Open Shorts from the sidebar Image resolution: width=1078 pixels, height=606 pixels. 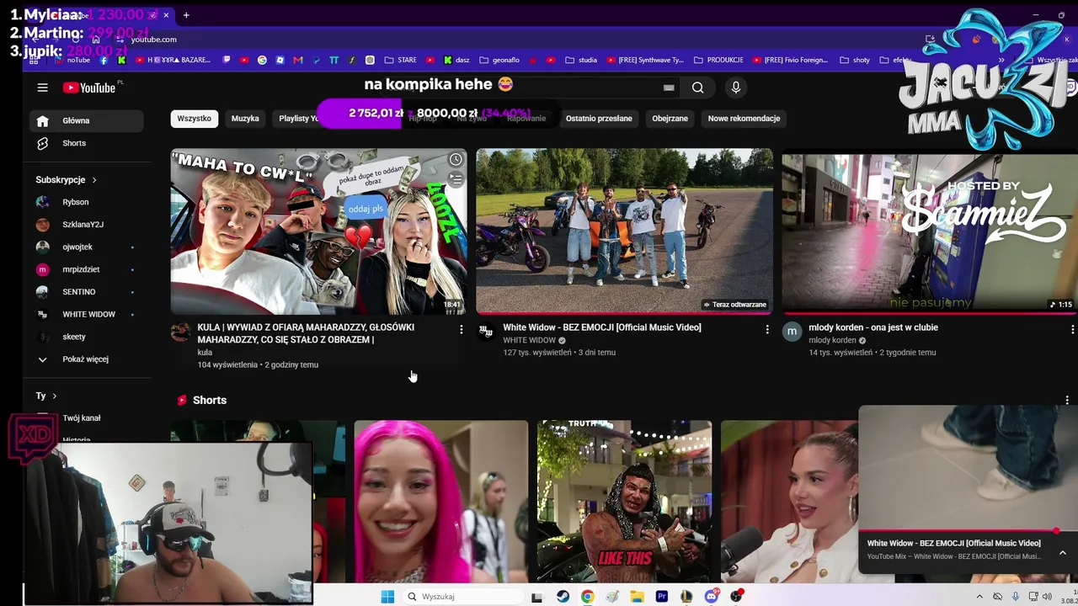tap(86, 143)
